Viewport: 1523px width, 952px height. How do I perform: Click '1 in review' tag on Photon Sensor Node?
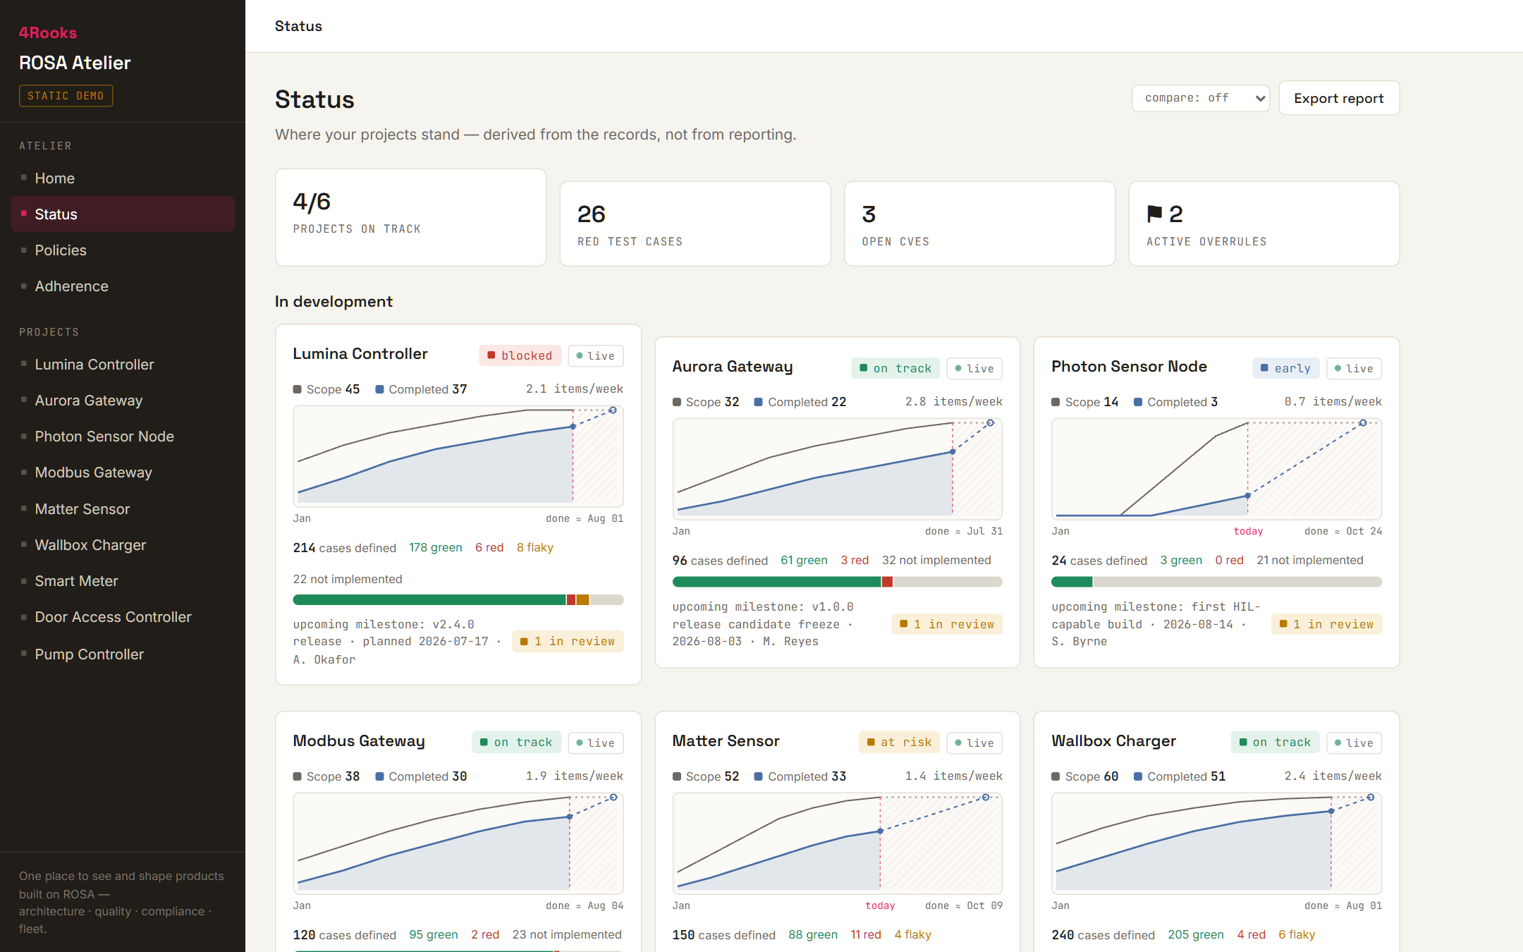coord(1326,624)
